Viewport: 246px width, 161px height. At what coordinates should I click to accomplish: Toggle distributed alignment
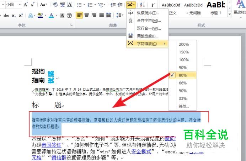coord(109,15)
